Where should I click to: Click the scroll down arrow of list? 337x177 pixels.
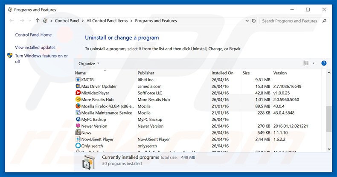[x=329, y=149]
